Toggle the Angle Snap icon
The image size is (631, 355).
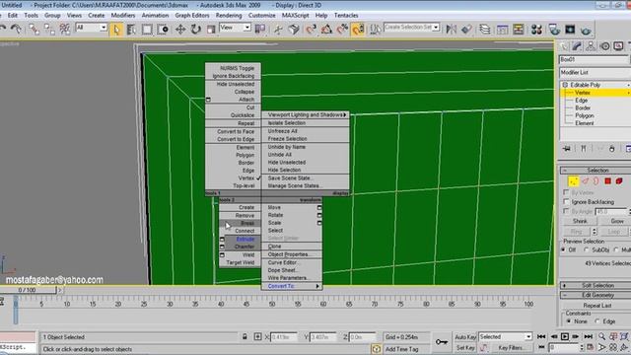point(326,29)
